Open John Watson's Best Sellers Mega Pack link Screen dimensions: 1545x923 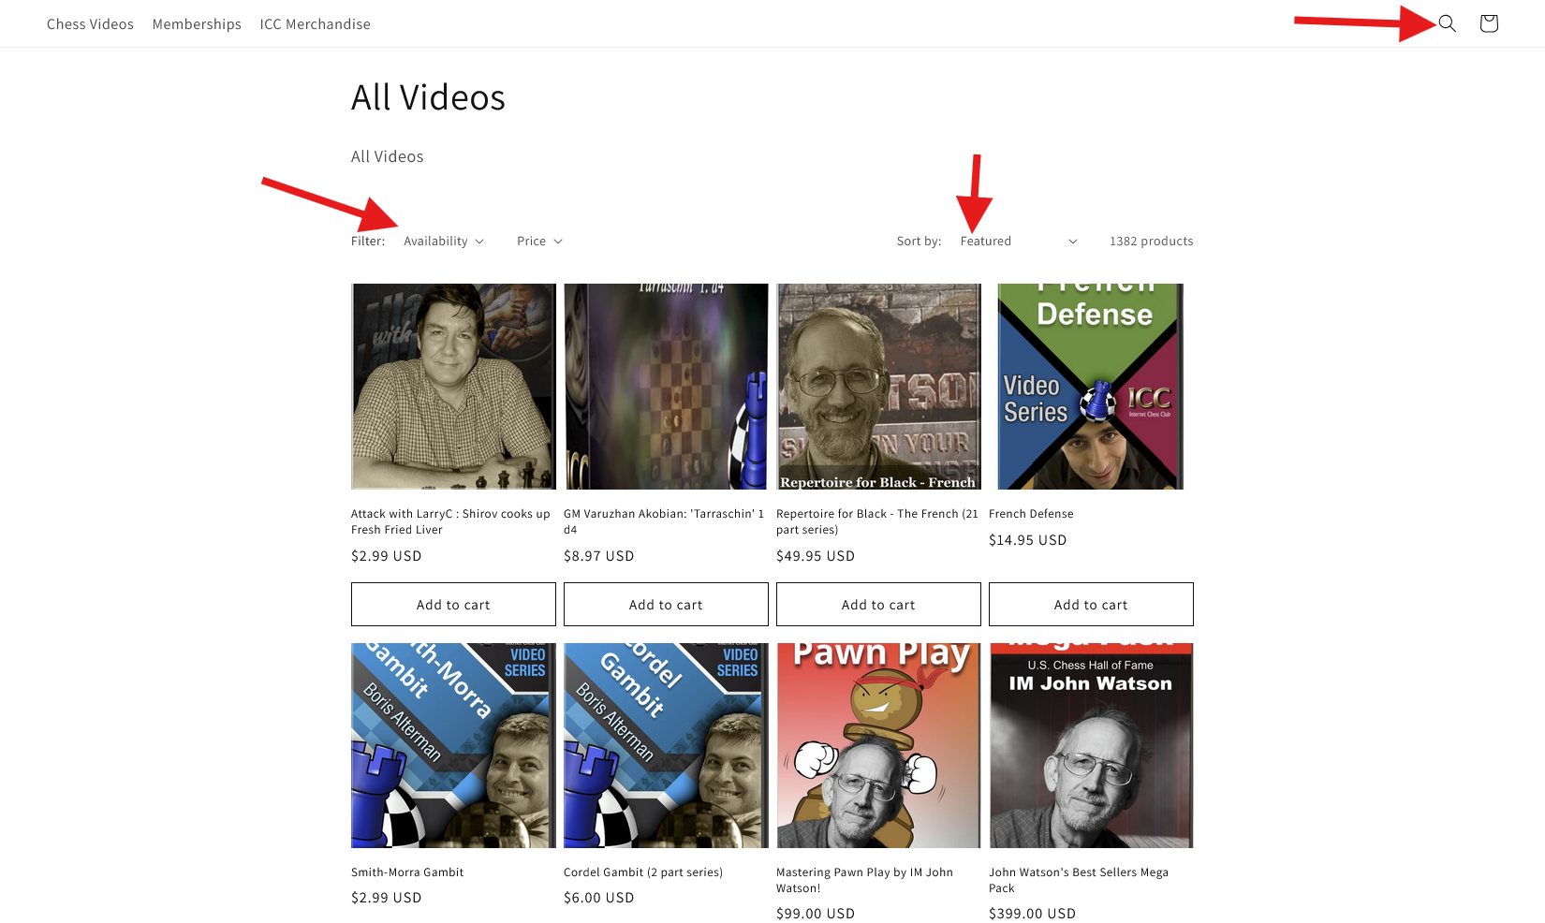tap(1079, 880)
